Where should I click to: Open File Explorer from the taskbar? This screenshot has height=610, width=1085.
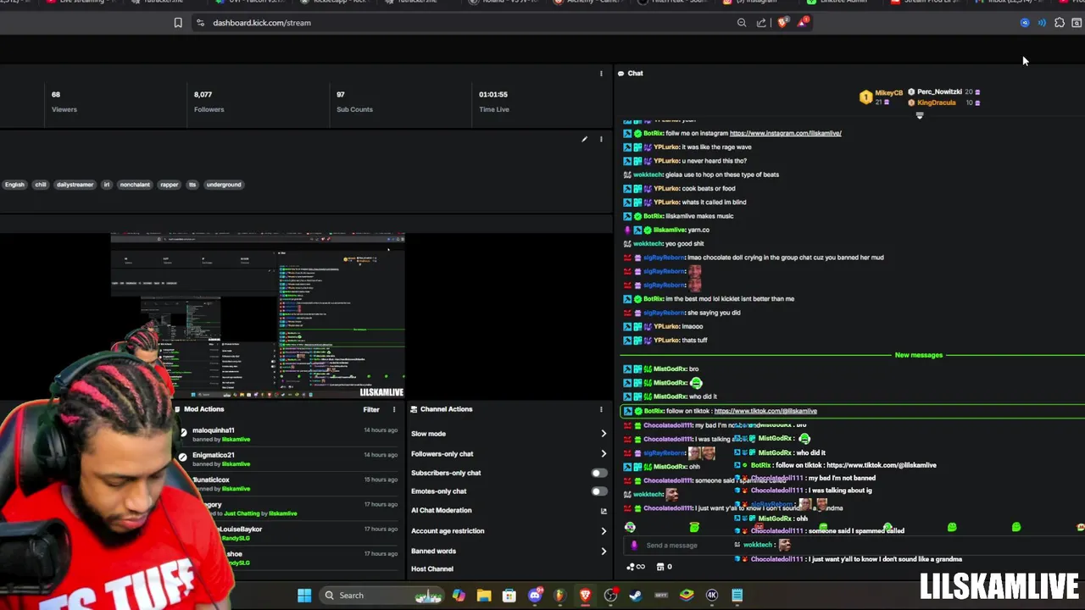tap(484, 596)
